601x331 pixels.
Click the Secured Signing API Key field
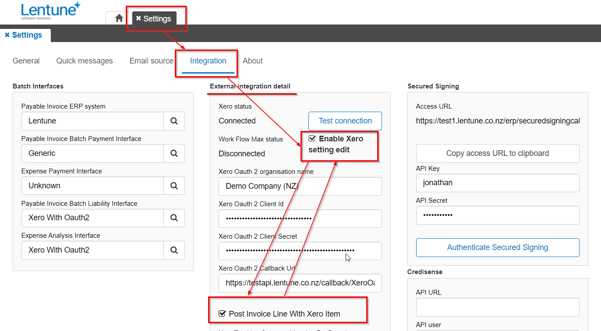point(498,183)
